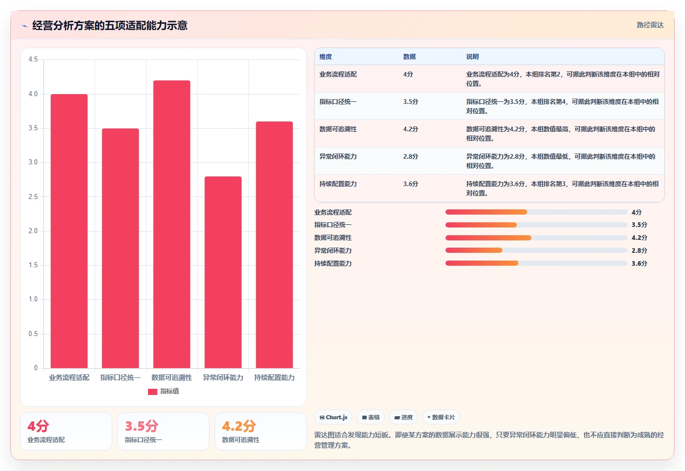
Task: Select the 指标口径统一 table row cell
Action: (x=338, y=102)
